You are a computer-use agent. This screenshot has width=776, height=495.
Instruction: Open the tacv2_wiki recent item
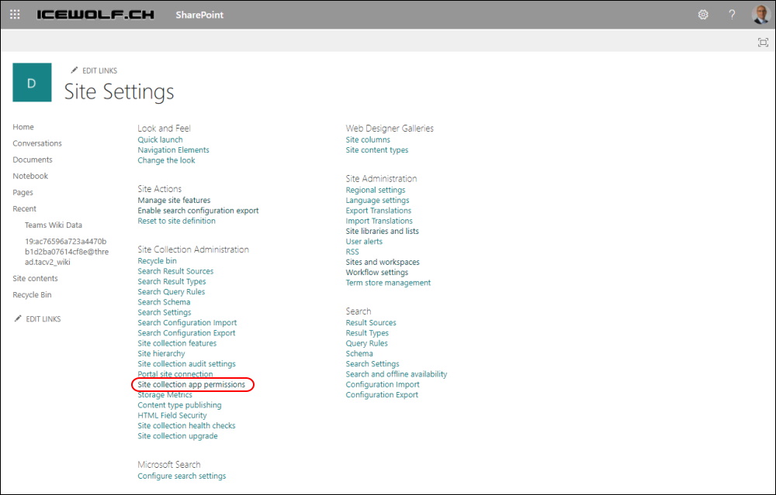[x=67, y=252]
